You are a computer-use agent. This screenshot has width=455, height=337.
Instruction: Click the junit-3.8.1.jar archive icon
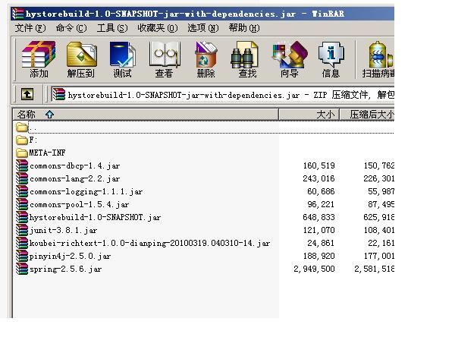(x=22, y=230)
